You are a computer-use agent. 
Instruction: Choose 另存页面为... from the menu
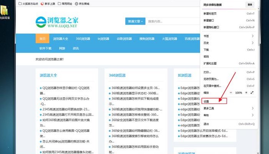coord(229,79)
